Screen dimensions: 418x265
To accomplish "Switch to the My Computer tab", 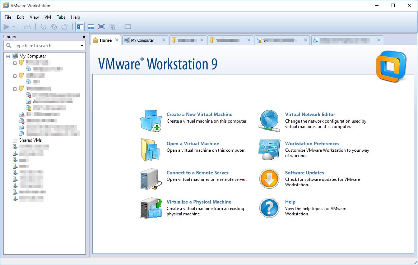I will pyautogui.click(x=142, y=40).
